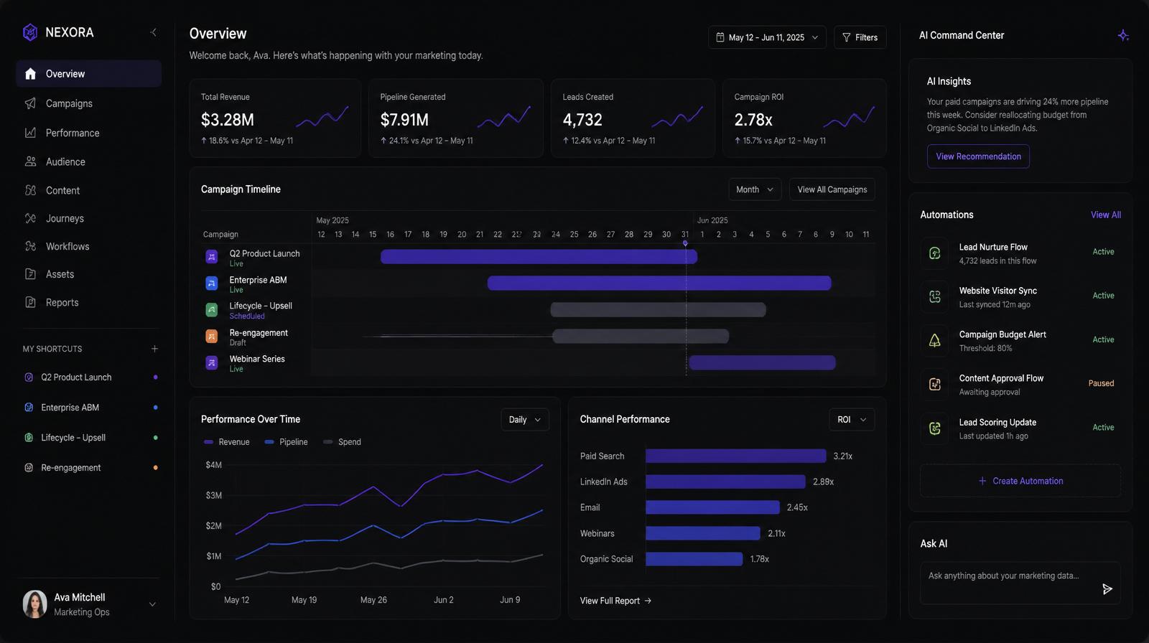Click Ava Mitchell's profile avatar
This screenshot has height=643, width=1149.
click(x=35, y=604)
